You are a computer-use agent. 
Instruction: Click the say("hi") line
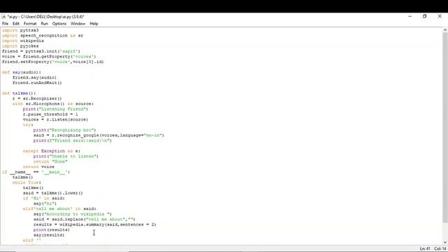coord(45,204)
